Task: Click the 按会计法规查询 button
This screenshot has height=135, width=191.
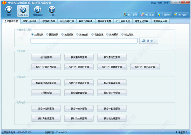Action: pyautogui.click(x=46, y=109)
